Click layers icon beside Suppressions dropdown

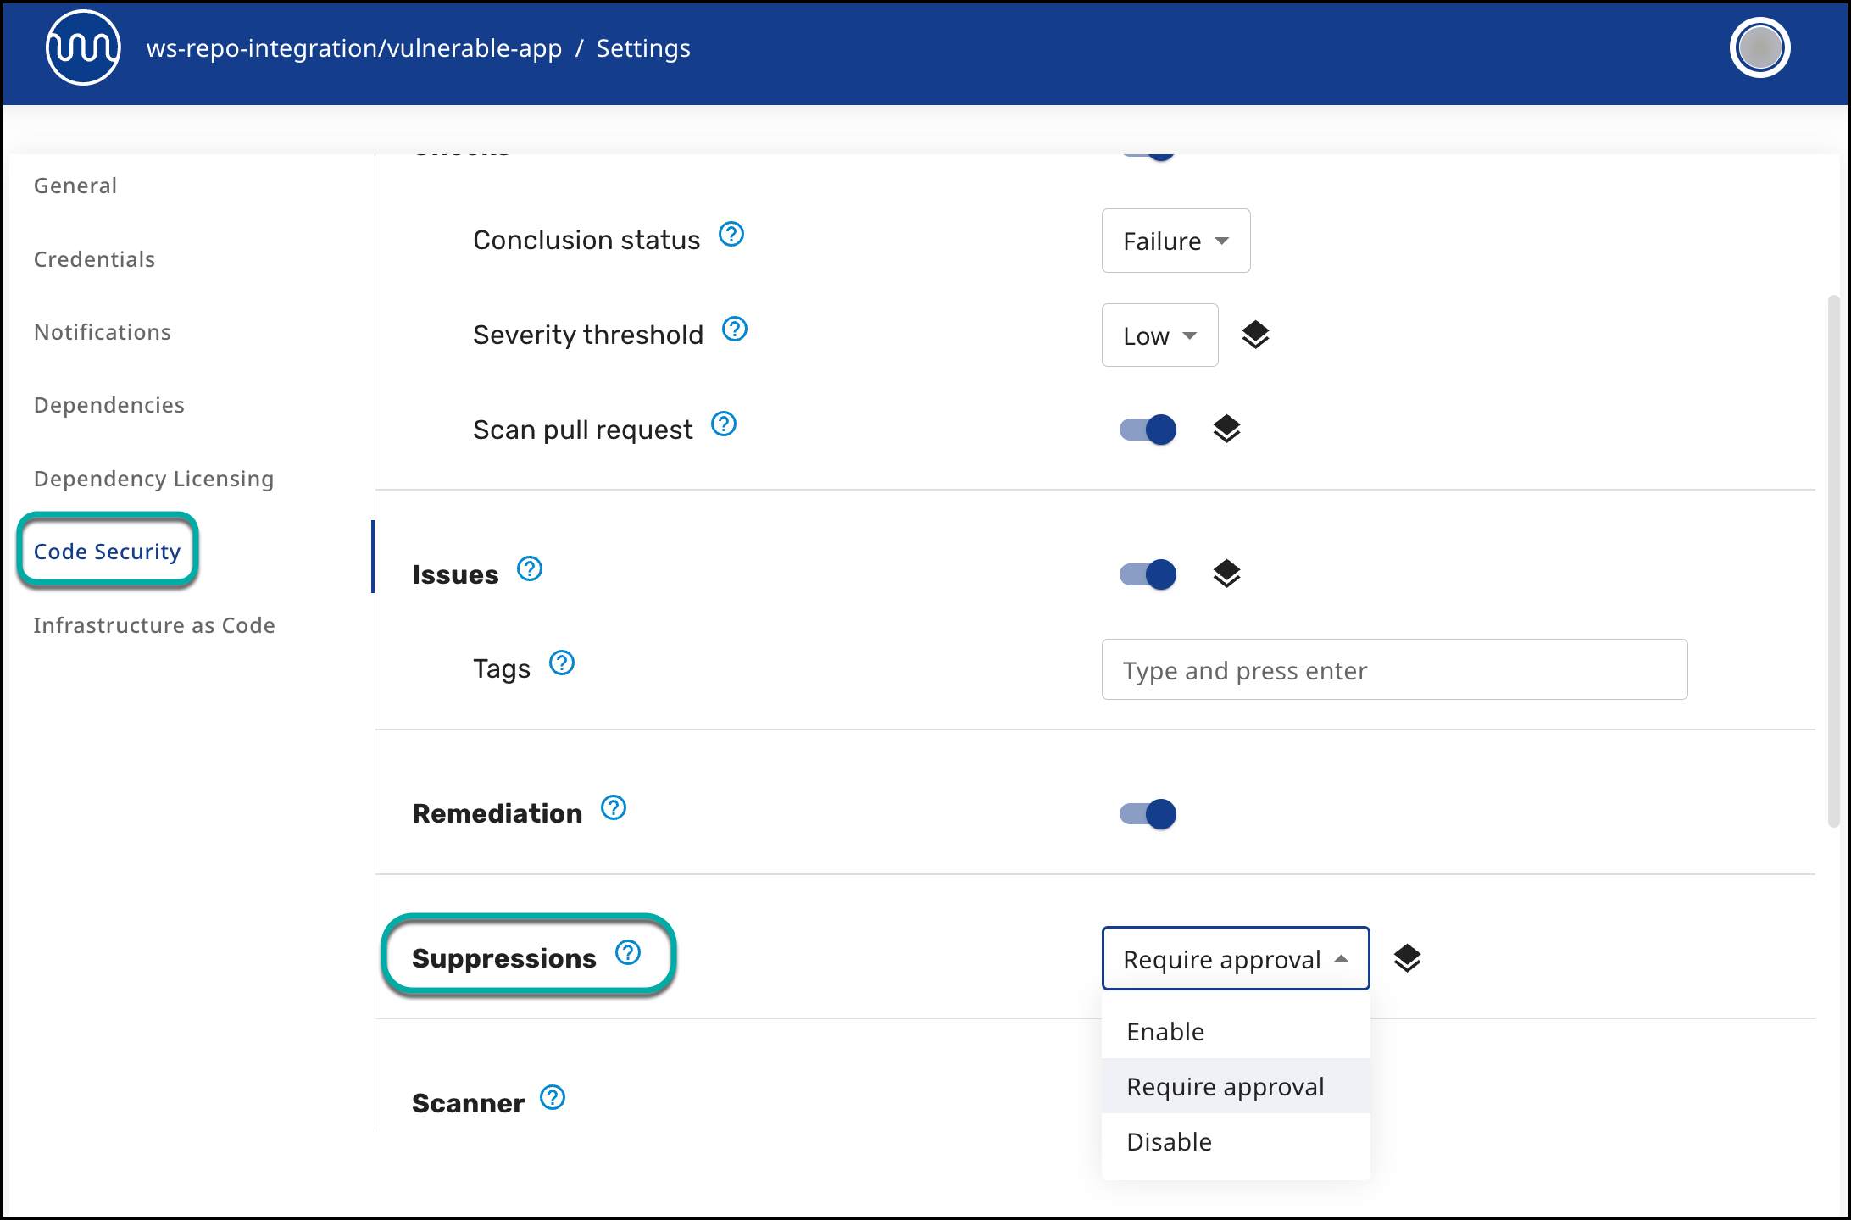point(1407,958)
